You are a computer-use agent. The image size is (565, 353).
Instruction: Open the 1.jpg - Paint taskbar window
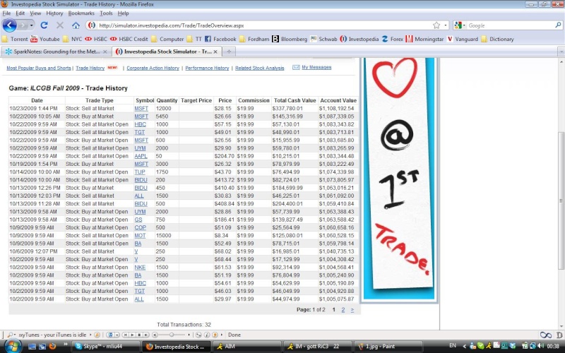point(387,347)
